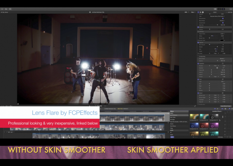Open the viewer View dropdown
233x166 pixels.
click(x=193, y=12)
